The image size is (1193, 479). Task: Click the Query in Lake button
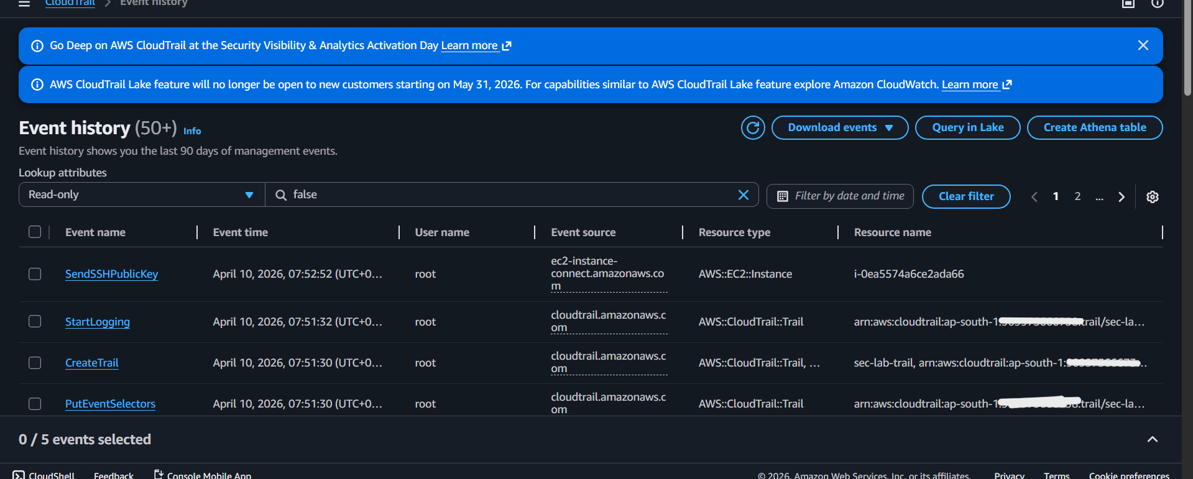(967, 127)
